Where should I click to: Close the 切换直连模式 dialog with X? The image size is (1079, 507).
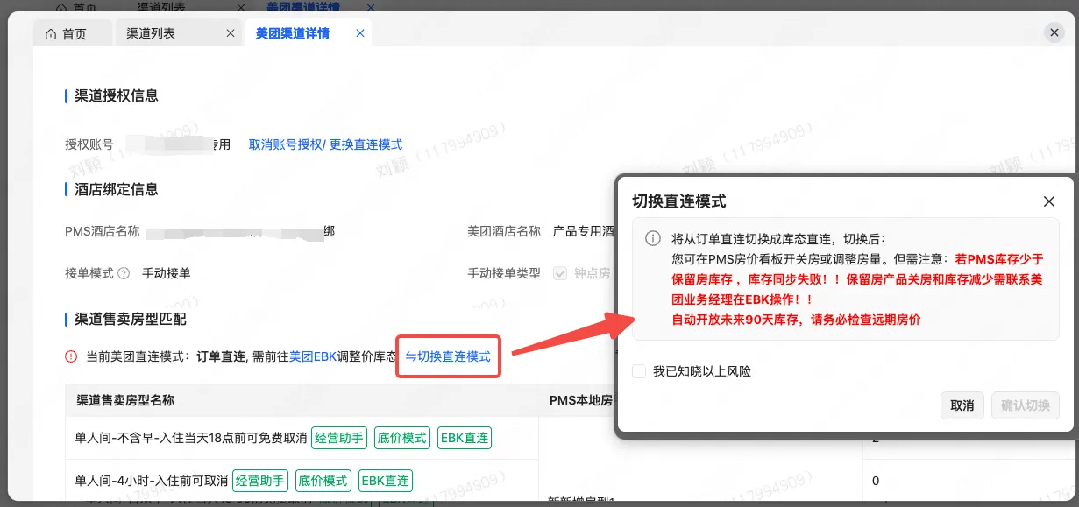[x=1049, y=201]
